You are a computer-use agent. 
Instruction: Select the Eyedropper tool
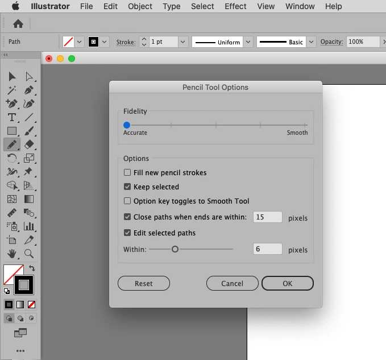(29, 240)
